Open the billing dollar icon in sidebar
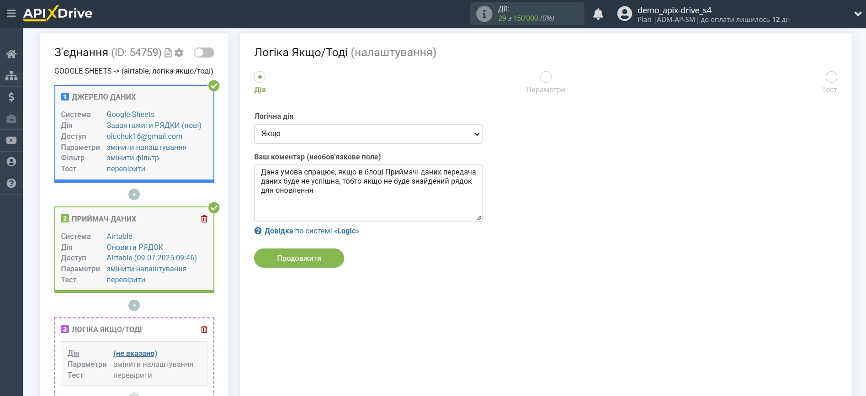Screen dimensions: 866x396 pos(11,97)
